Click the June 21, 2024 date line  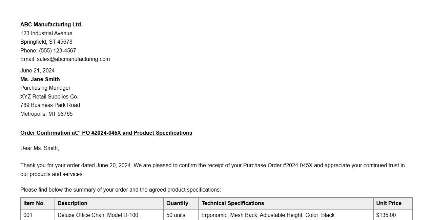[37, 71]
